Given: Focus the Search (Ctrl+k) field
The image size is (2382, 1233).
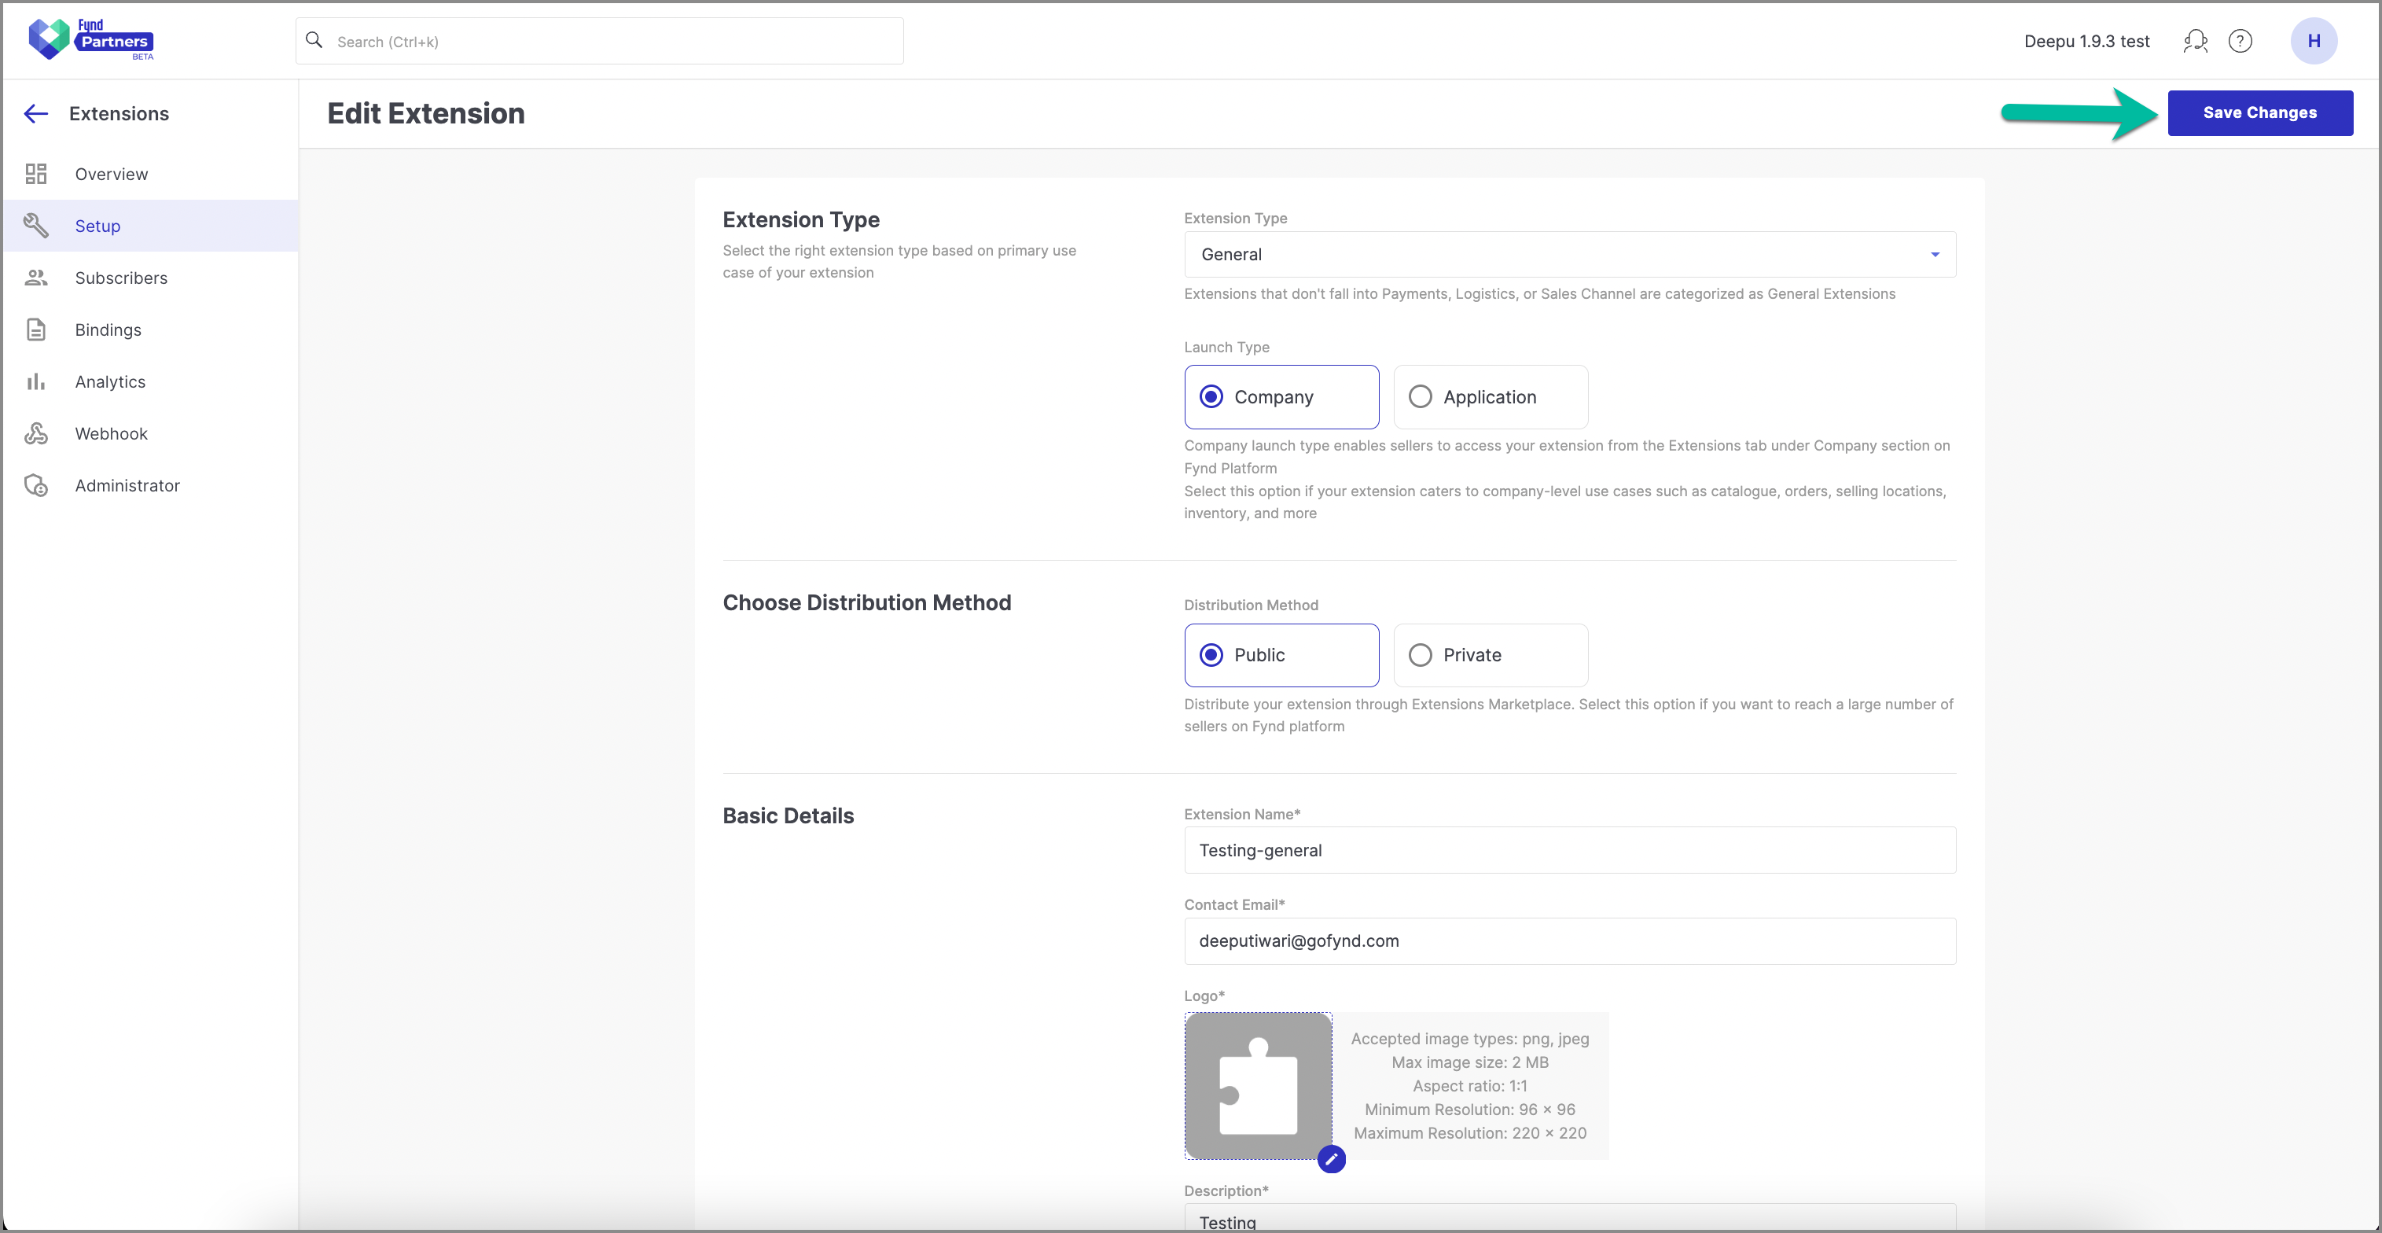Looking at the screenshot, I should (599, 41).
